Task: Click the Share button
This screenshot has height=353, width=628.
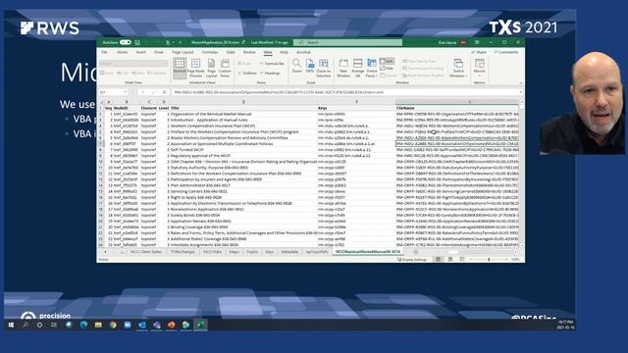Action: [479, 52]
